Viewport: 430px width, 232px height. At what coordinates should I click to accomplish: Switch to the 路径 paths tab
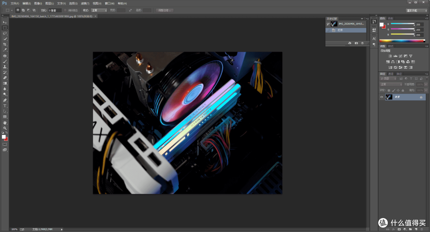pyautogui.click(x=399, y=74)
